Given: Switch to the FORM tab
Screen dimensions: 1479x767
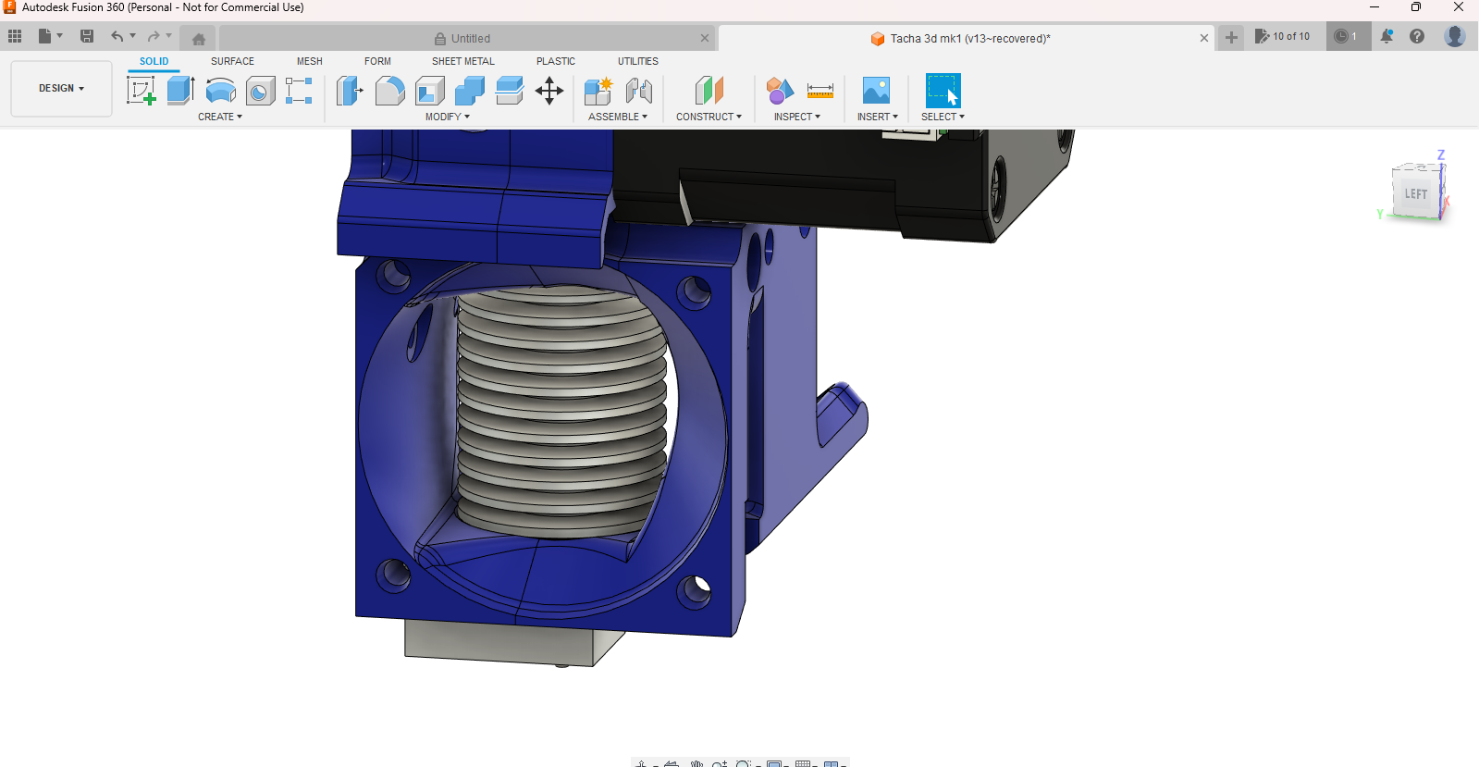Looking at the screenshot, I should [x=377, y=61].
